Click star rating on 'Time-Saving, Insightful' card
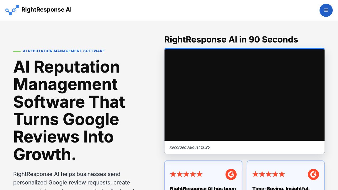 (x=269, y=174)
